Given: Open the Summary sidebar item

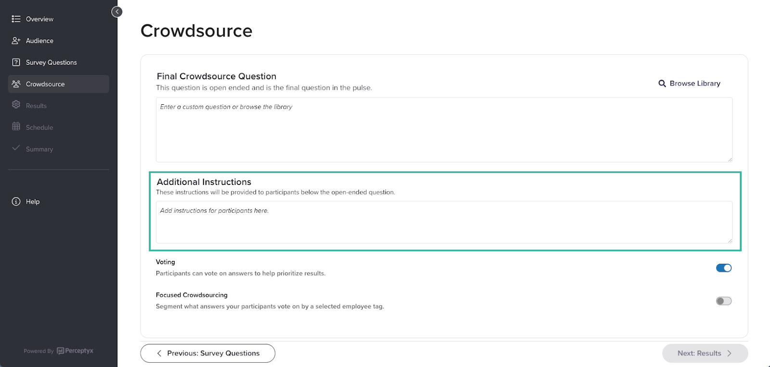Looking at the screenshot, I should (59, 149).
